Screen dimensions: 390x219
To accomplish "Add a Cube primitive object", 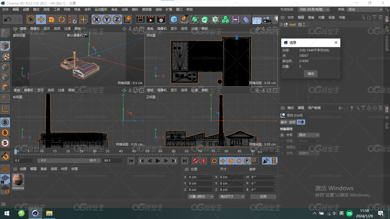I will [x=174, y=19].
